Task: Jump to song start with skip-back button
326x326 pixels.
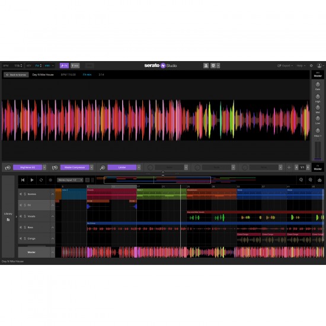Action: [x=23, y=180]
